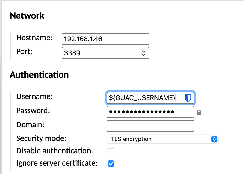Click the "Password:" label text

(33, 111)
